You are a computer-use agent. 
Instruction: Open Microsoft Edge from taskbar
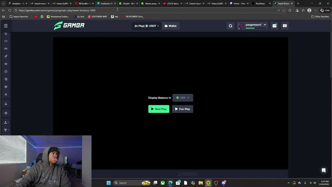(170, 183)
